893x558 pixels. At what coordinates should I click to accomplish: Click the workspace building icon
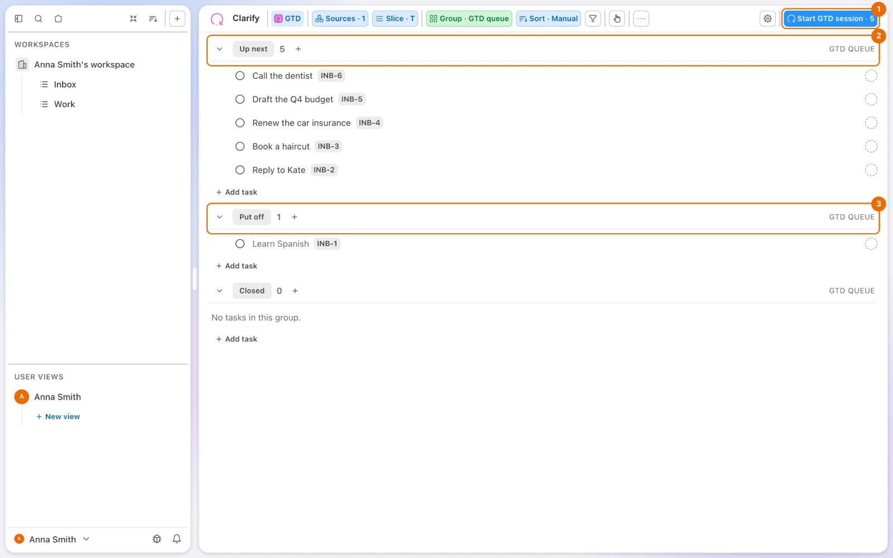[22, 65]
